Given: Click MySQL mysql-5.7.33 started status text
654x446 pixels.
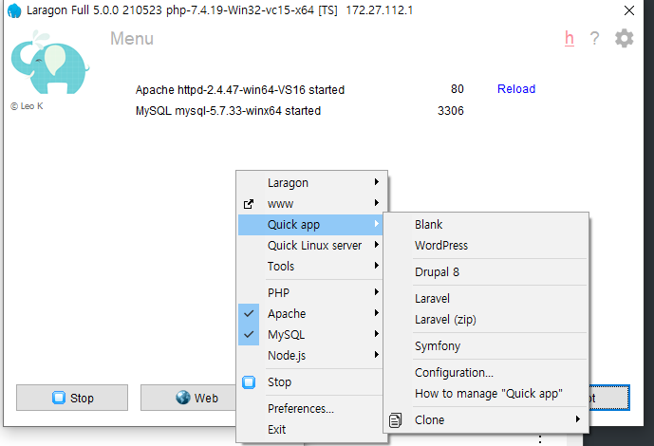Looking at the screenshot, I should (x=228, y=111).
